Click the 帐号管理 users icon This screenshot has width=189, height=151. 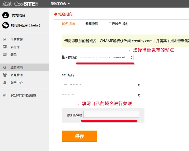click(5, 75)
